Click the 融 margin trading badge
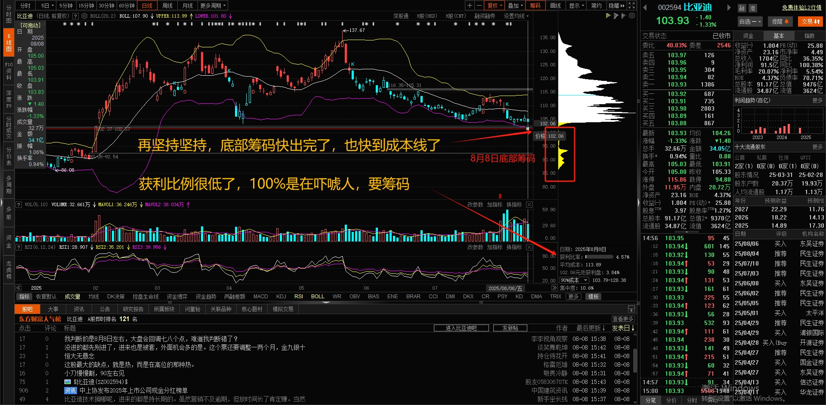The image size is (826, 405). (x=742, y=8)
